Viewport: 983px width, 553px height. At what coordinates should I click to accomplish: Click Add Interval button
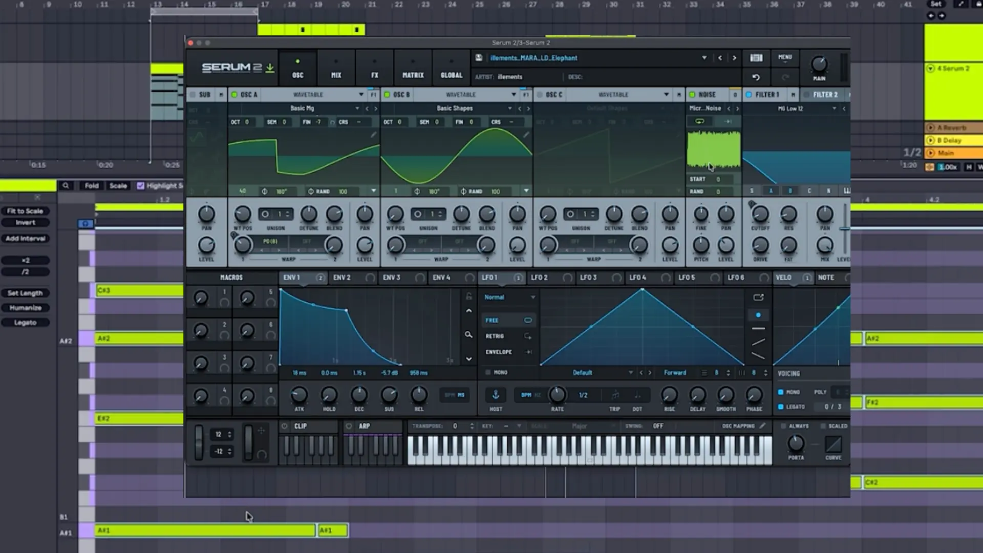(25, 239)
